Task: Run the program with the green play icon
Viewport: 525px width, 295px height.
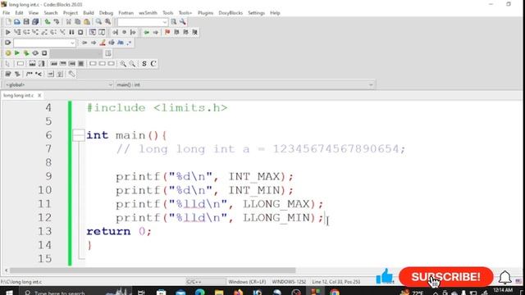Action: [17, 53]
